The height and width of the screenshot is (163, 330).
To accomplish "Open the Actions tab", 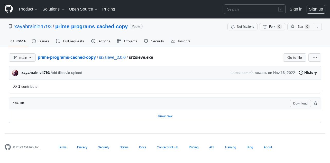I will pyautogui.click(x=101, y=41).
